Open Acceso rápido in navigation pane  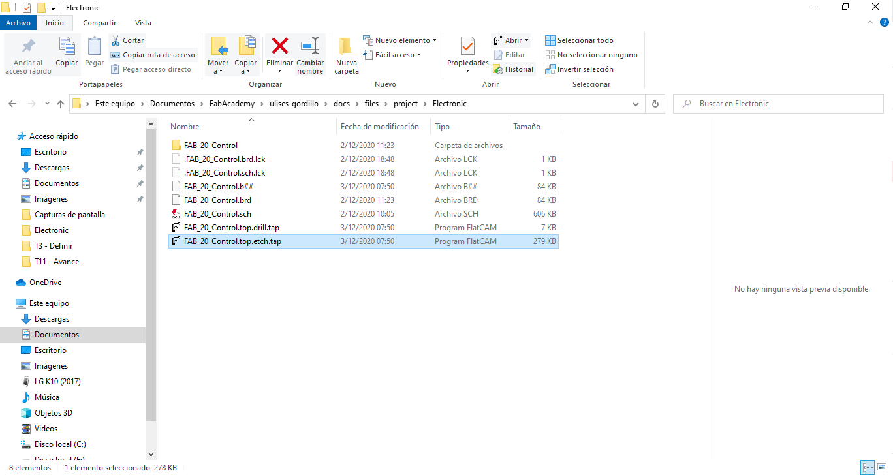coord(54,136)
